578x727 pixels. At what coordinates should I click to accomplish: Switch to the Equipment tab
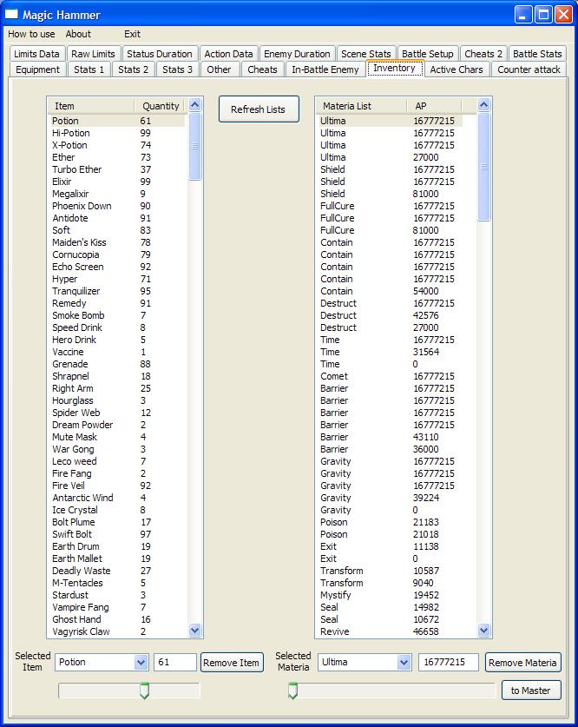pyautogui.click(x=37, y=69)
